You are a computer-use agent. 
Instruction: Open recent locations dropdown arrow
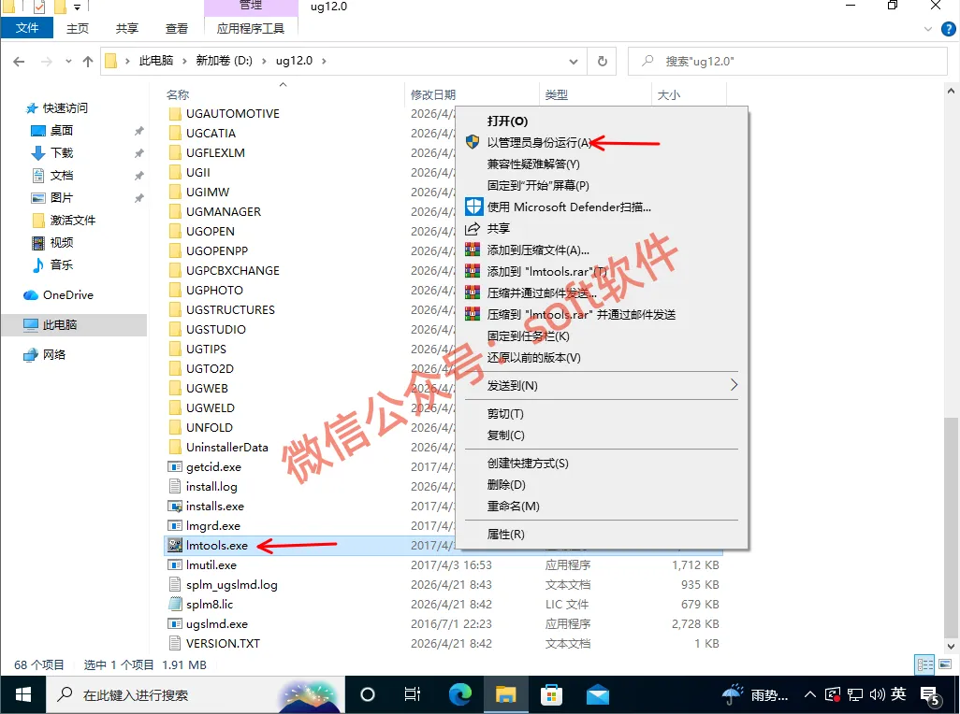click(68, 61)
